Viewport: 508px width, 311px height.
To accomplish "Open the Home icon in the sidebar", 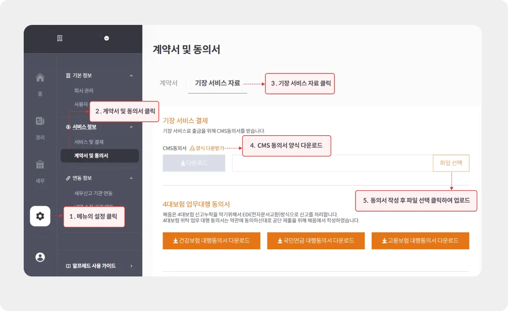I will coord(40,78).
